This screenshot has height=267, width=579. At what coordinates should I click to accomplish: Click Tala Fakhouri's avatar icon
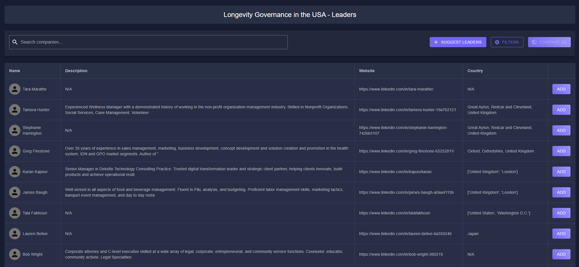click(x=15, y=213)
